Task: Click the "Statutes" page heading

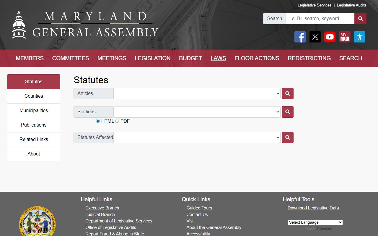Action: click(x=91, y=80)
